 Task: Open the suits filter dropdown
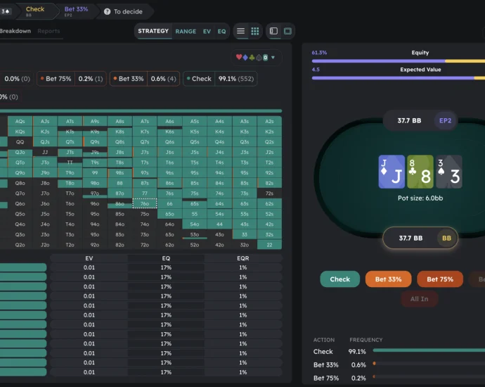pos(255,58)
